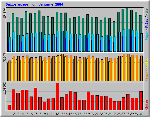
Task: Click the 'KBytes' legend label
Action: coord(147,105)
